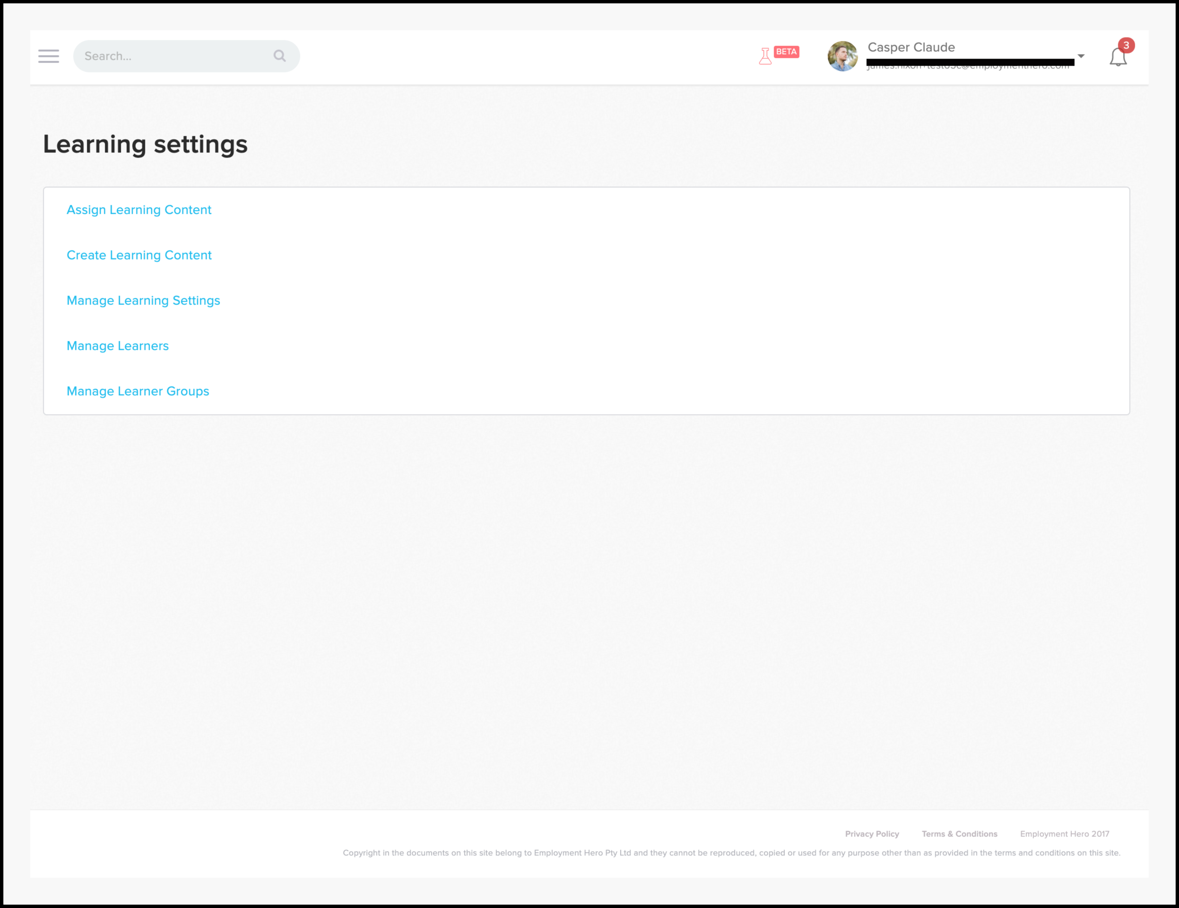
Task: Click the Casper Claude user name
Action: coord(910,47)
